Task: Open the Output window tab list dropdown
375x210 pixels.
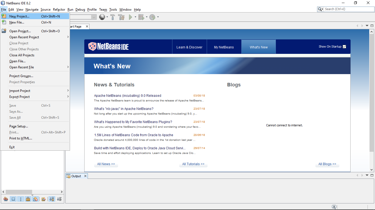Action: 367,175
